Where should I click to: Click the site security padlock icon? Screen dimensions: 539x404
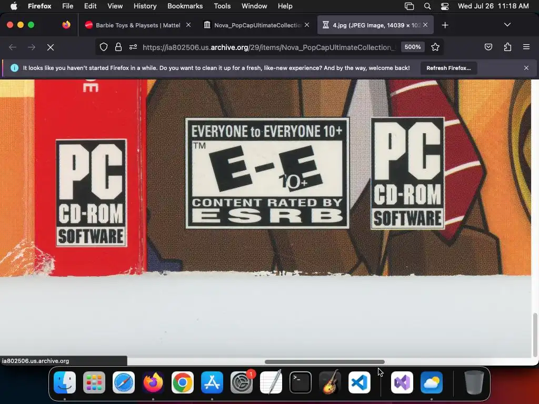pyautogui.click(x=118, y=47)
